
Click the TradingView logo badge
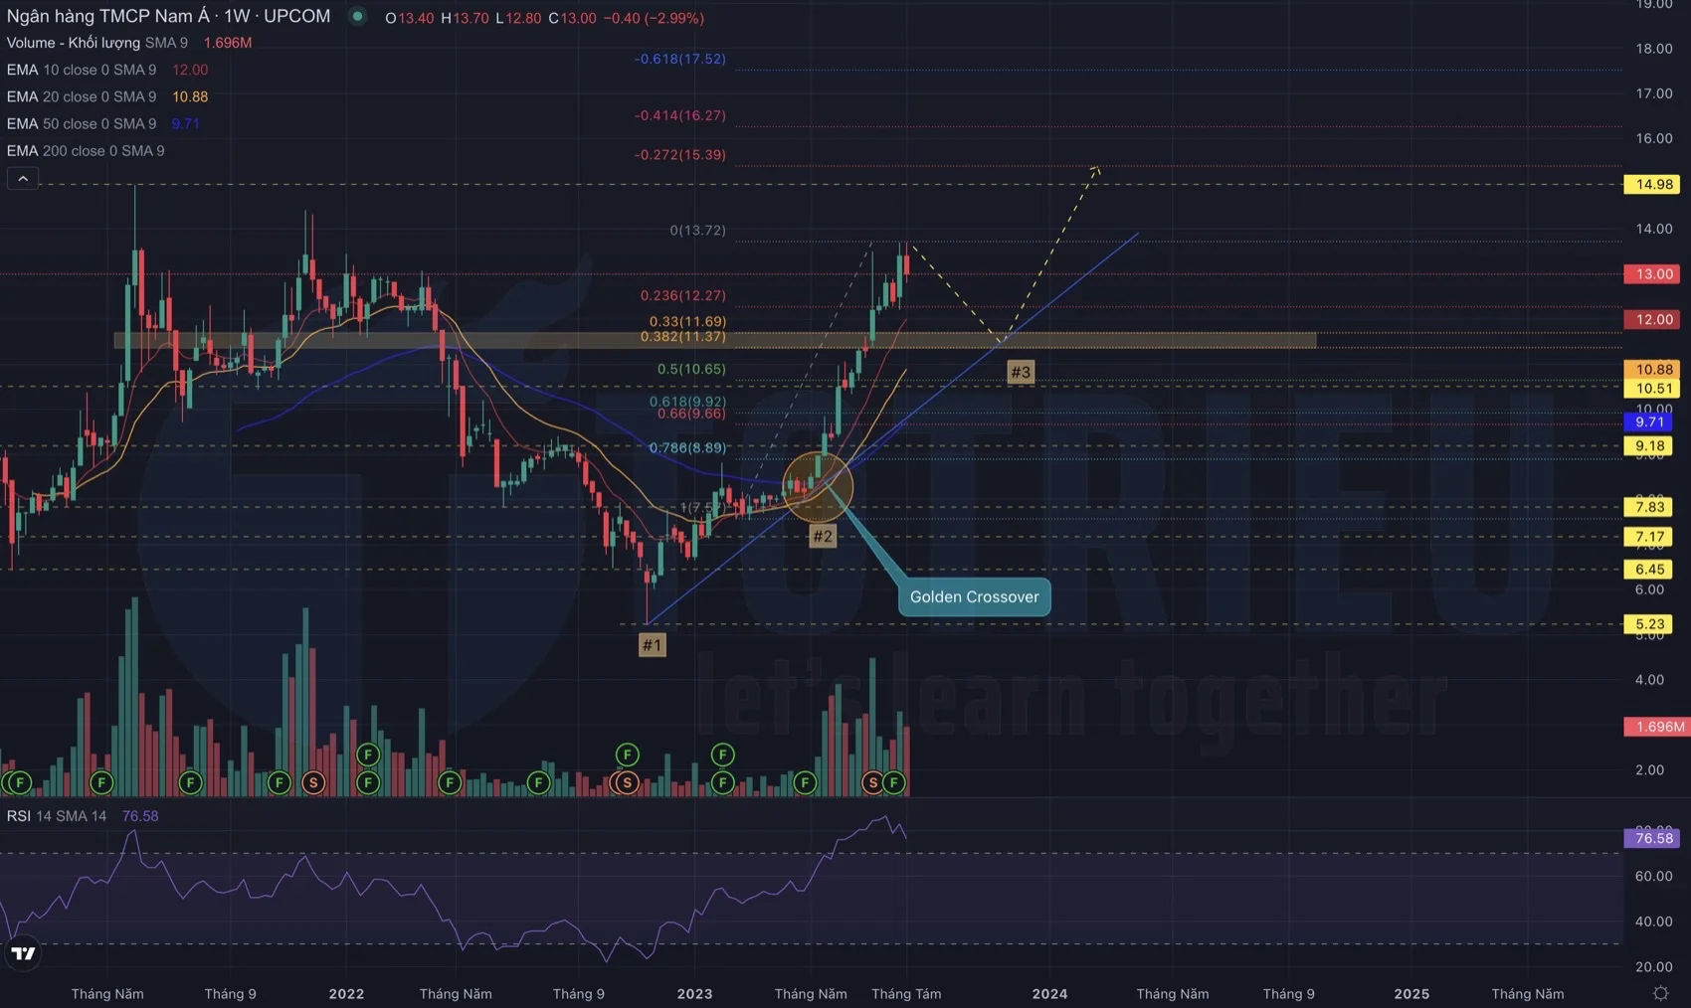(x=23, y=953)
